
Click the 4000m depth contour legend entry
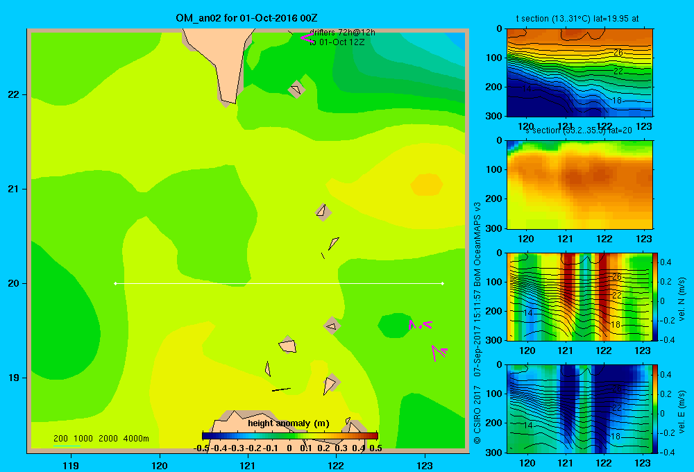coord(136,439)
